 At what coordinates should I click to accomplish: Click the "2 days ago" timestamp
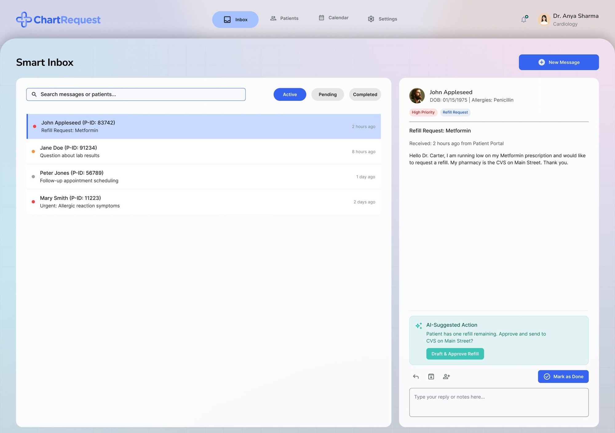pyautogui.click(x=364, y=202)
